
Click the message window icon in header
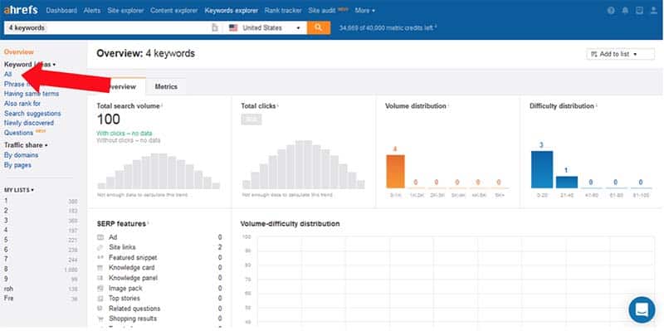[x=639, y=11]
